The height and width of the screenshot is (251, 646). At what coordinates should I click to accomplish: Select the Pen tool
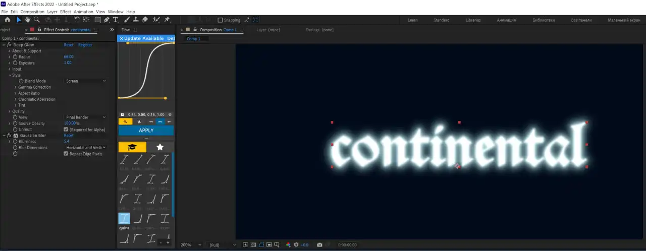point(106,20)
